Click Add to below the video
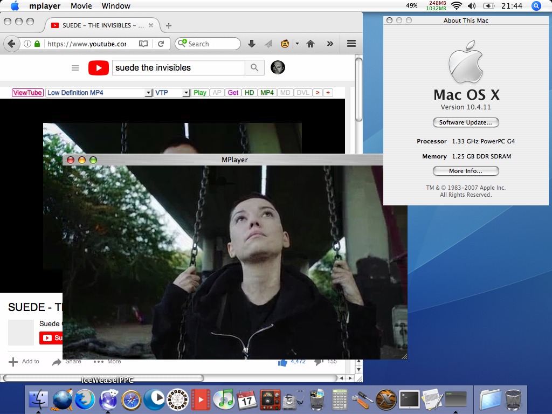Viewport: 552px width, 414px height. click(24, 362)
